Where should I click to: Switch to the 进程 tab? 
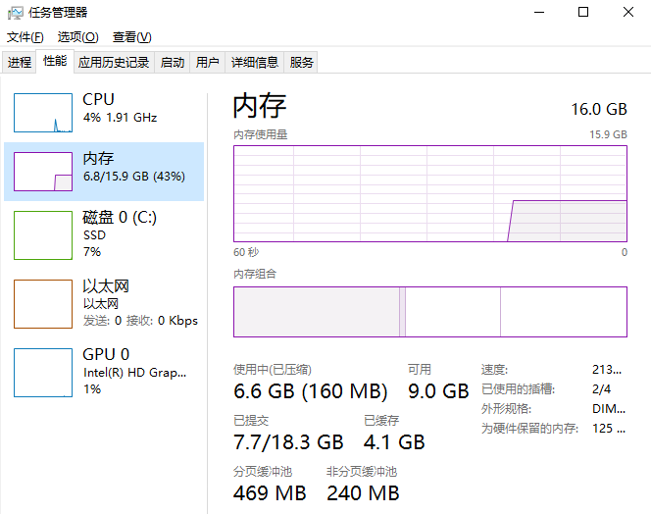tap(20, 63)
